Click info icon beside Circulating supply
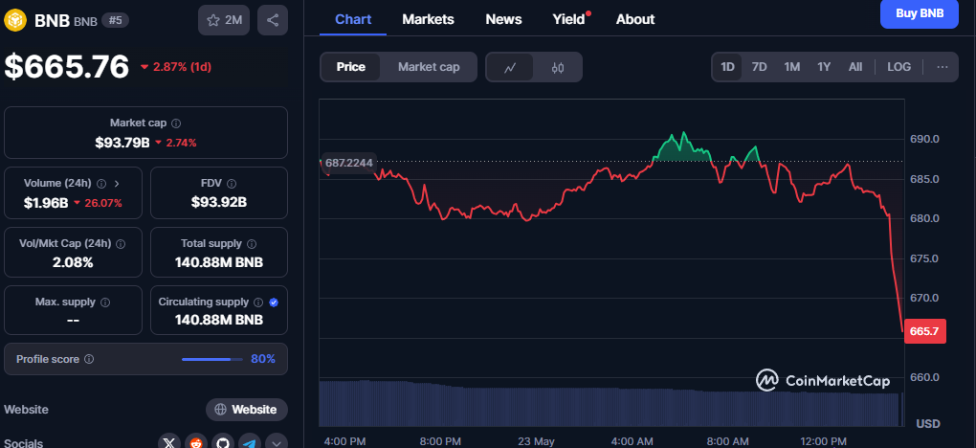The width and height of the screenshot is (976, 448). (258, 302)
